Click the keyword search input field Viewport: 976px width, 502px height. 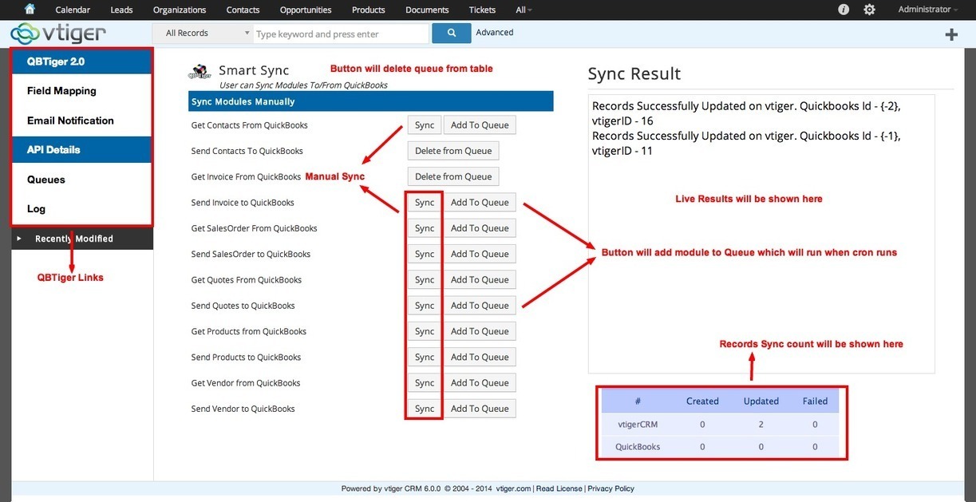(341, 34)
